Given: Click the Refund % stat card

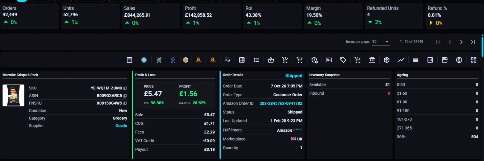Looking at the screenshot, I should coord(454,16).
